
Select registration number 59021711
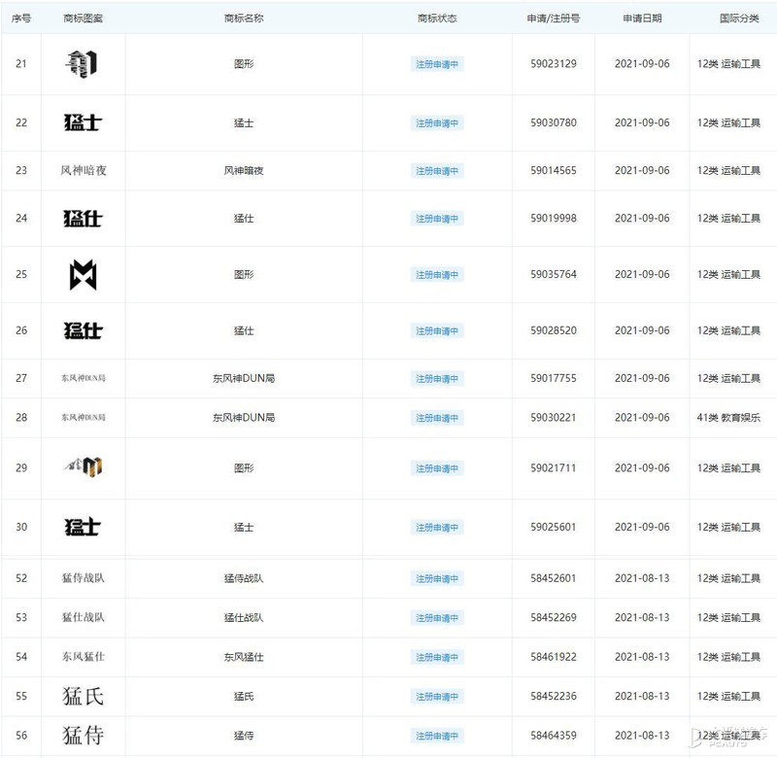(x=554, y=468)
